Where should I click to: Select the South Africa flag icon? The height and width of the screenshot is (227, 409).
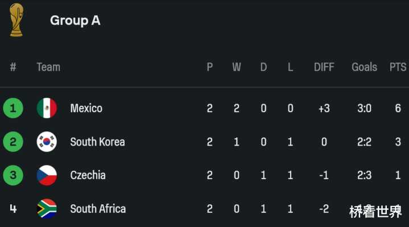click(x=47, y=209)
